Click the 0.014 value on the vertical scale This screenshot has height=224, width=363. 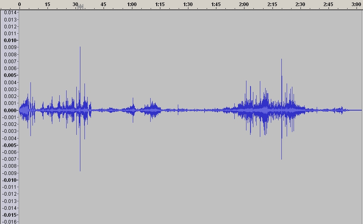(10, 13)
